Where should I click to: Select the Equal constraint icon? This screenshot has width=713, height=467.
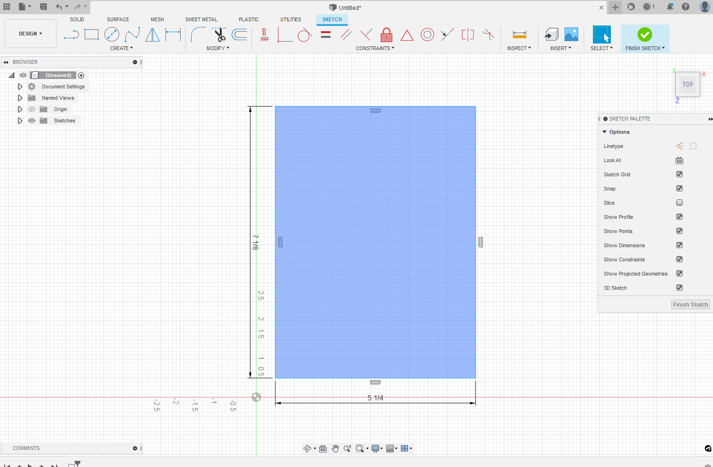pyautogui.click(x=325, y=35)
